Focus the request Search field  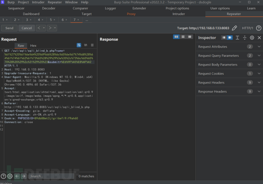click(x=51, y=176)
